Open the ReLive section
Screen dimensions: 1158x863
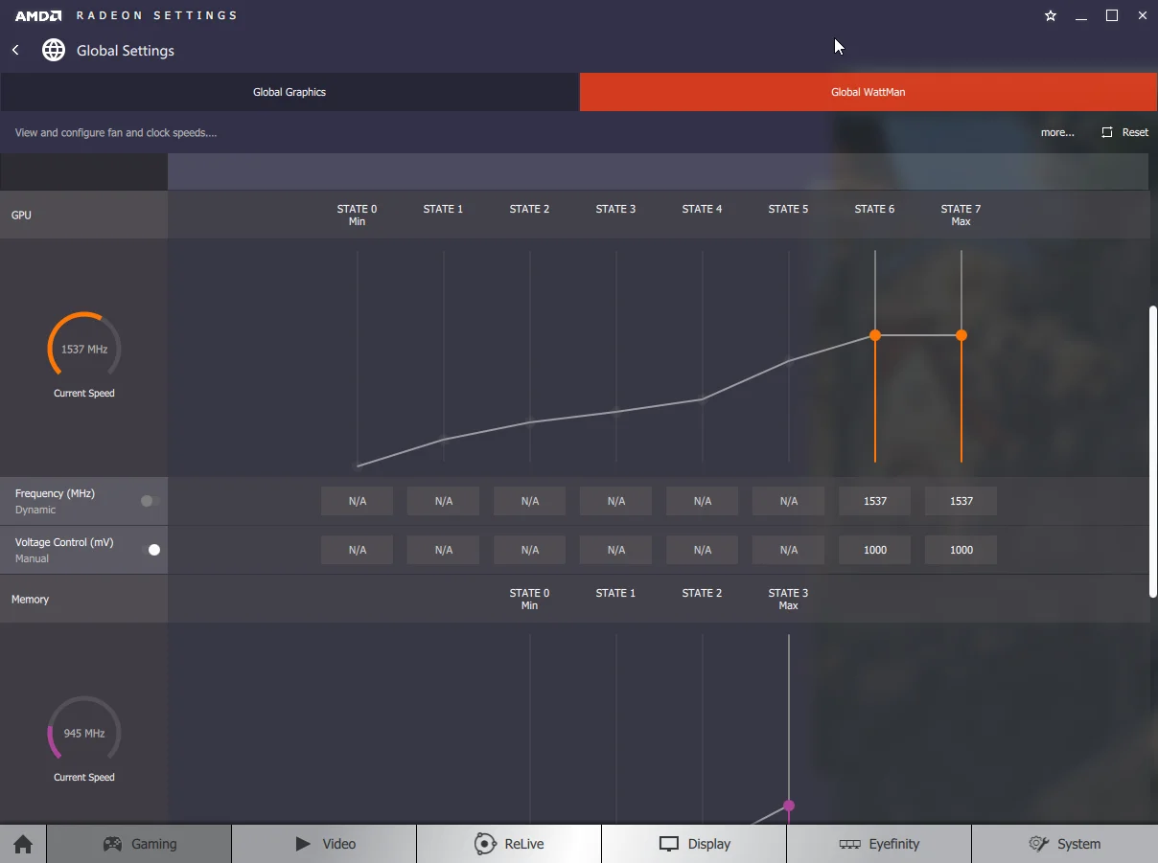click(x=509, y=844)
